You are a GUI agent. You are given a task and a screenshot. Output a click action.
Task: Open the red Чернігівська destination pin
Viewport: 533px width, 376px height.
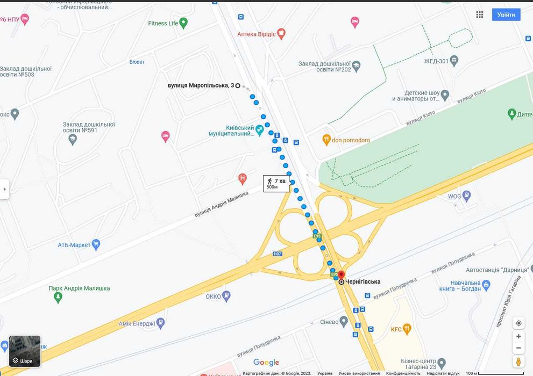coord(342,275)
